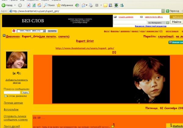
Task: Open the 'дневники' navigation link
Action: pyautogui.click(x=125, y=31)
